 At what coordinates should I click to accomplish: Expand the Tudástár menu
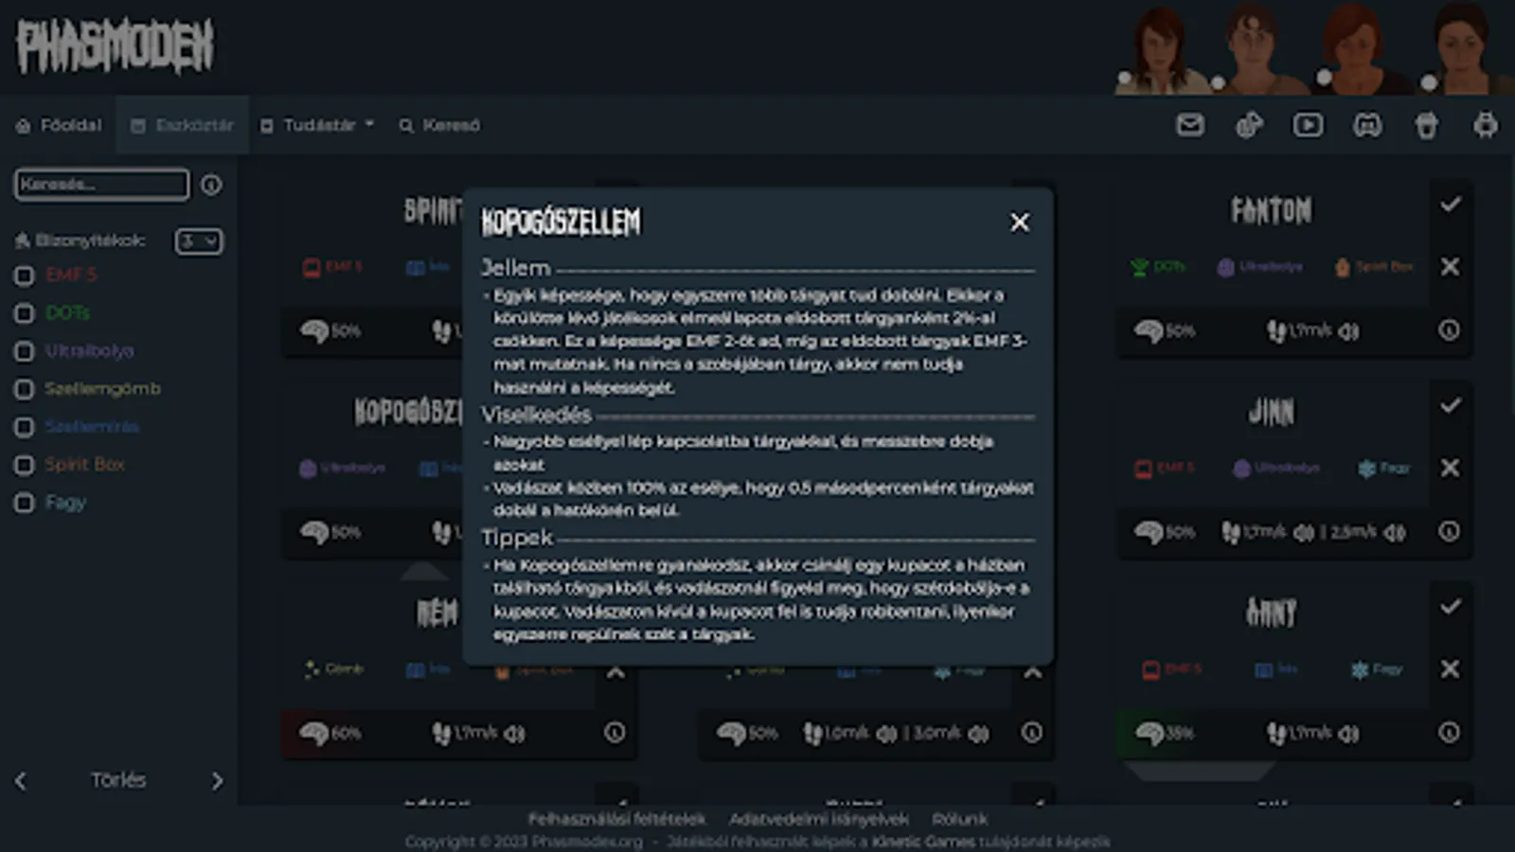tap(317, 125)
